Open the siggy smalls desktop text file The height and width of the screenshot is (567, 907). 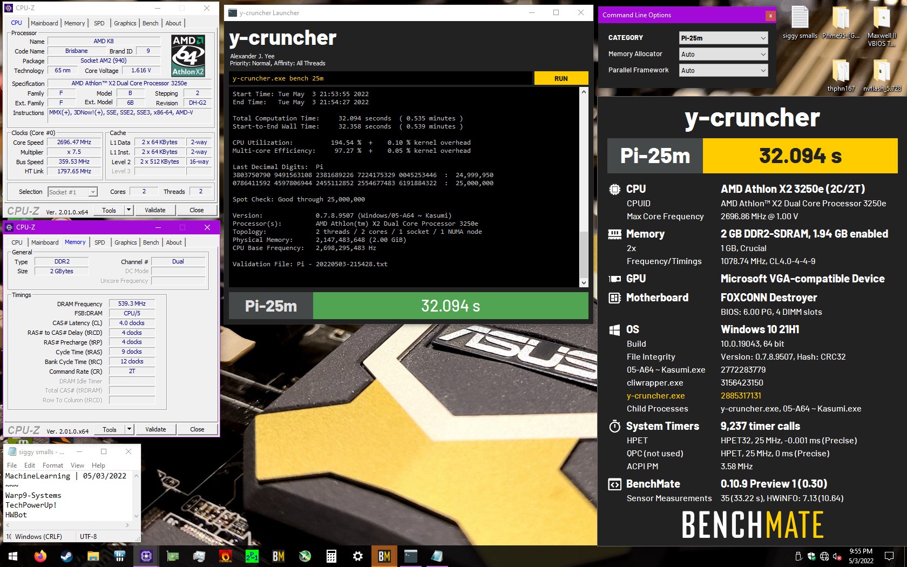click(800, 23)
